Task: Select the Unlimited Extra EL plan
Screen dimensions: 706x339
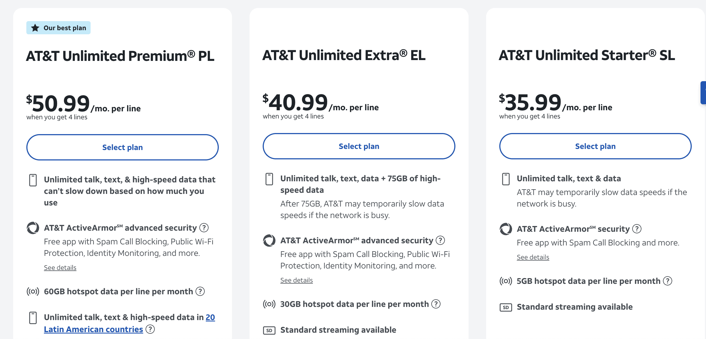Action: coord(359,146)
